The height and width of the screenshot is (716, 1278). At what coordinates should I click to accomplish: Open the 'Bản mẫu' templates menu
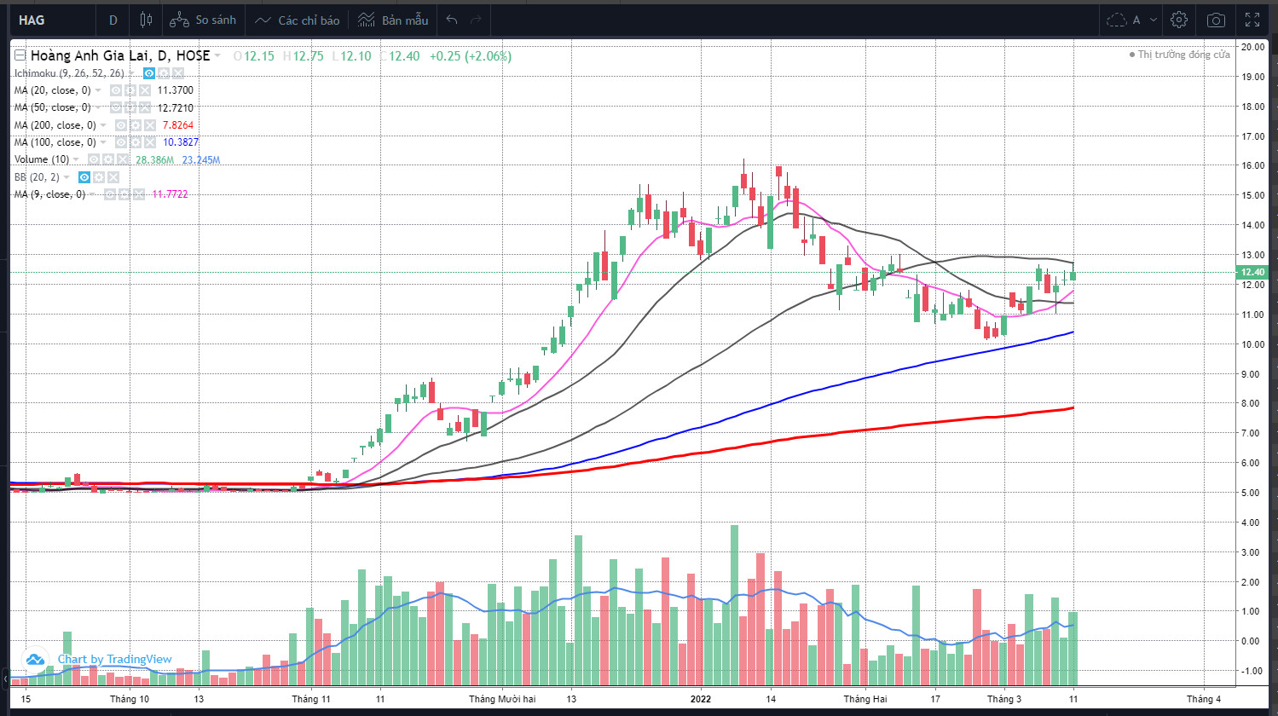393,20
